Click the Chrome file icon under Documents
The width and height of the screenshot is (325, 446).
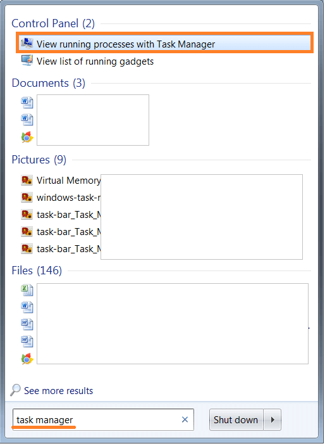pos(27,137)
